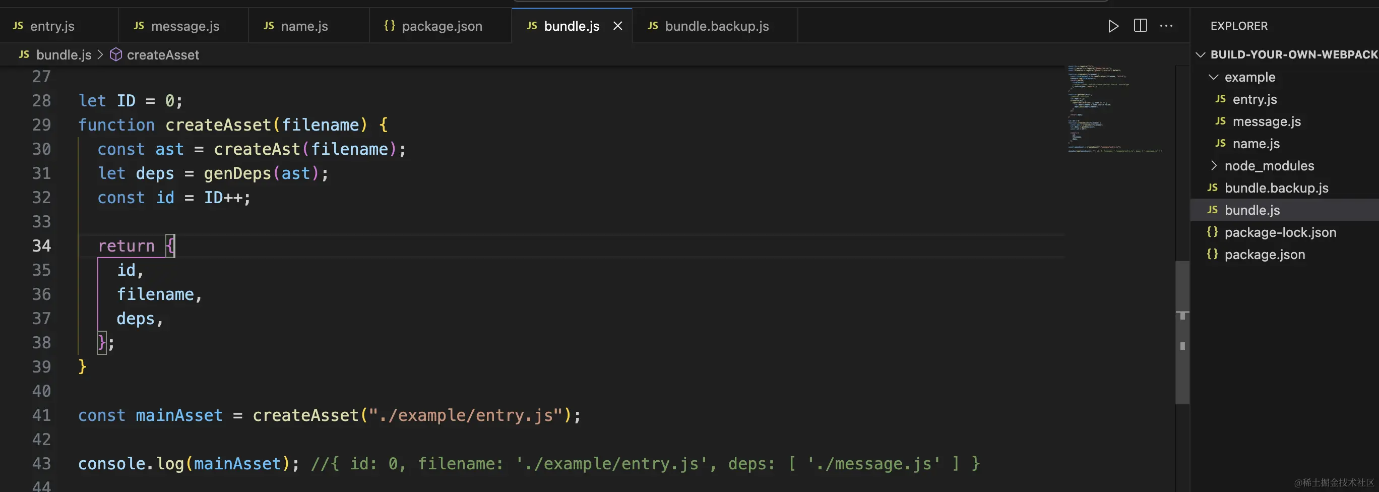Screen dimensions: 1379x492
Task: Click line number 29 in the gutter
Action: click(42, 125)
